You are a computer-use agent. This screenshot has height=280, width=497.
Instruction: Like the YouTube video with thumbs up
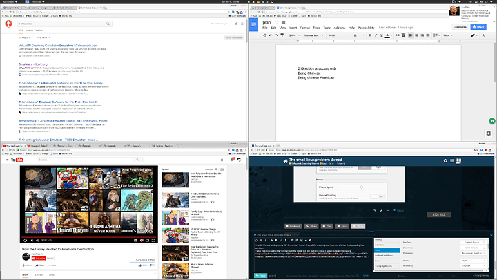click(139, 265)
